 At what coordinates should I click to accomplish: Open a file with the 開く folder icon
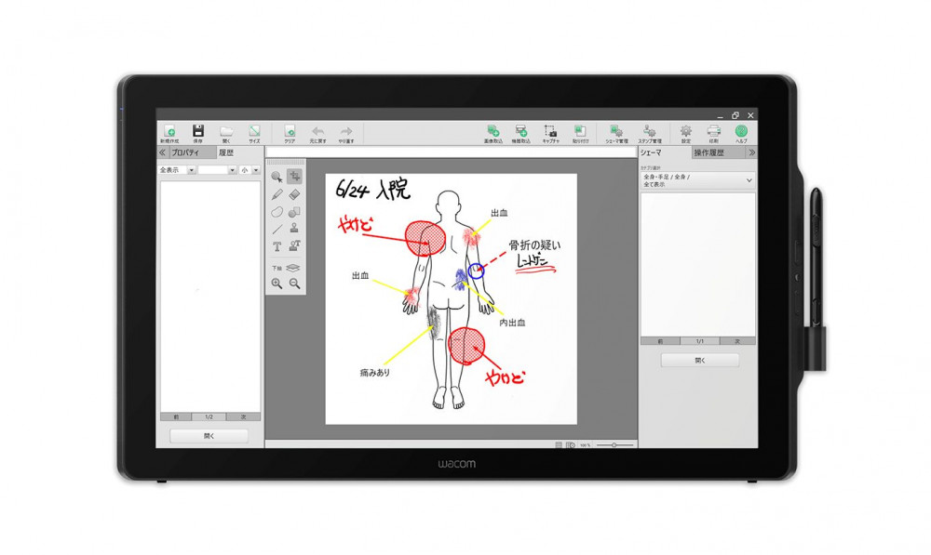(x=226, y=134)
